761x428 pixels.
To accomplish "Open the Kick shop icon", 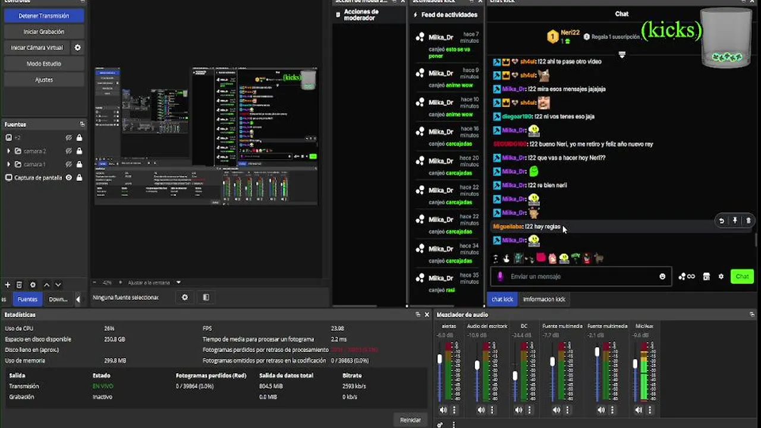I will point(706,276).
